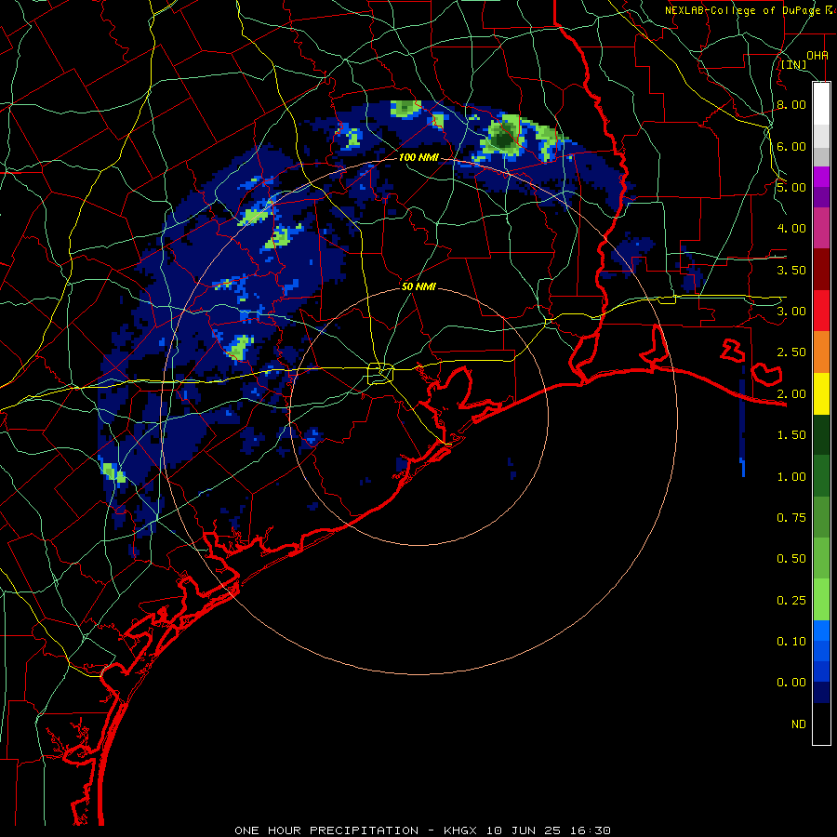
Task: Click the 0.50 legend value
Action: tap(791, 559)
